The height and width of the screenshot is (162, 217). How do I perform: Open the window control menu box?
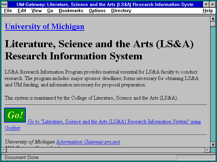[4, 4]
